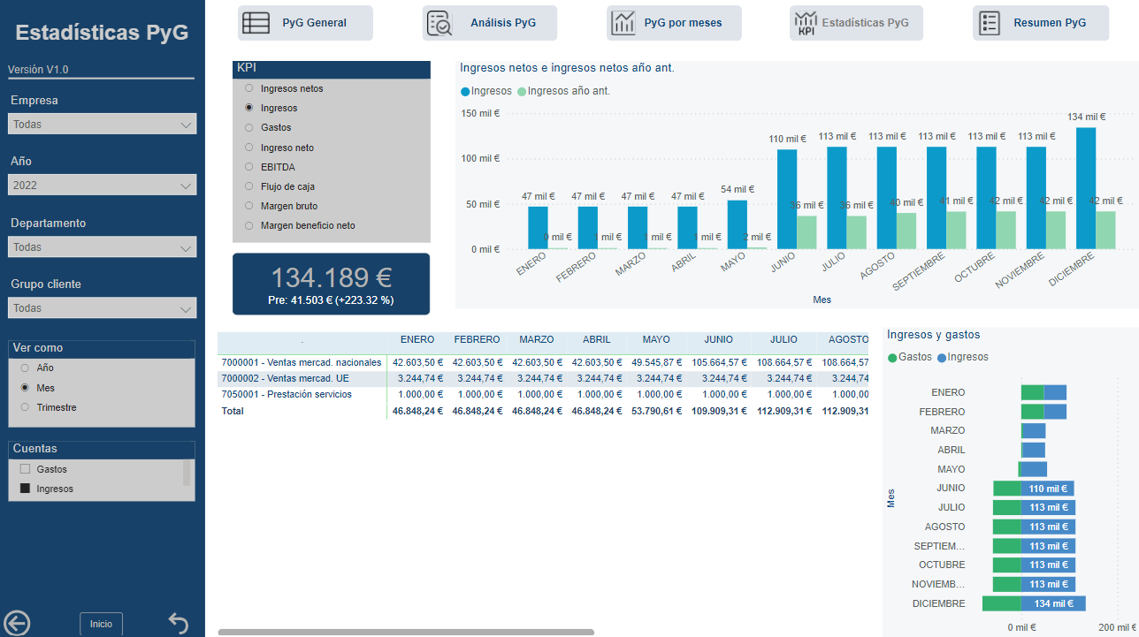Image resolution: width=1139 pixels, height=637 pixels.
Task: Open the Año dropdown showing 2022
Action: click(x=102, y=186)
